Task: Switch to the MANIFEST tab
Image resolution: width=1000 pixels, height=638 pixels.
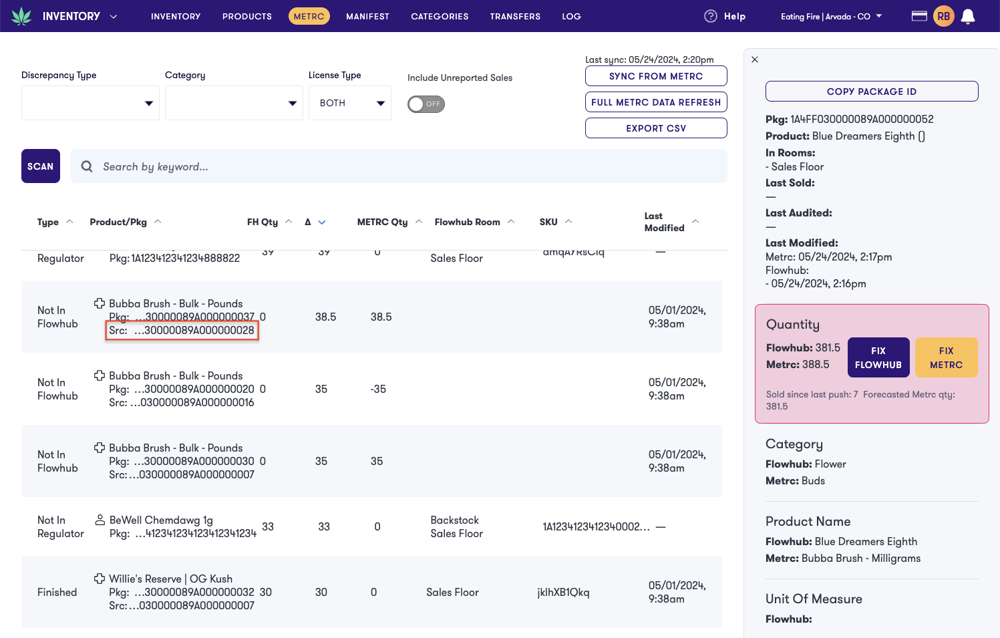Action: (367, 16)
